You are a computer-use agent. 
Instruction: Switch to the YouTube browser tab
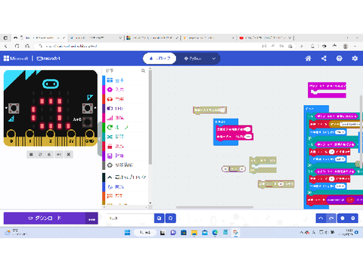pos(265,38)
